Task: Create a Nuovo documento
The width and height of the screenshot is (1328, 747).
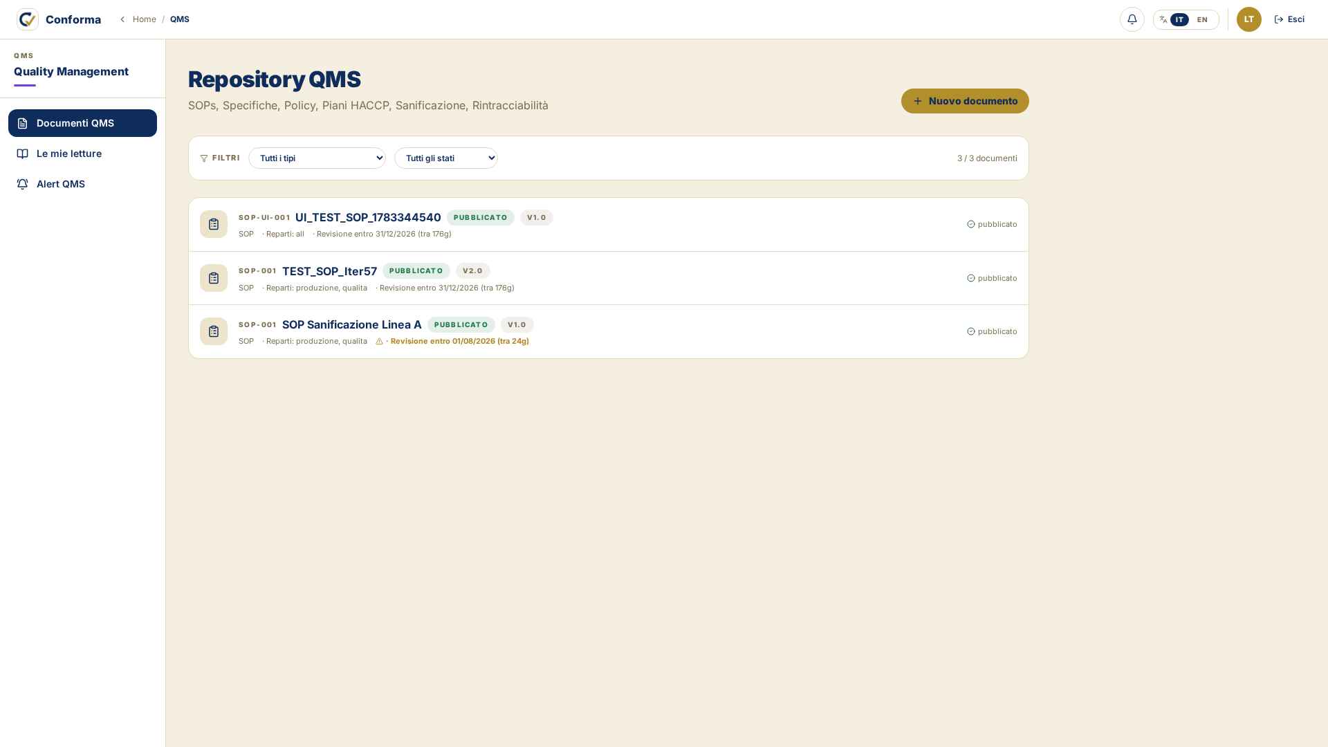Action: click(x=965, y=101)
